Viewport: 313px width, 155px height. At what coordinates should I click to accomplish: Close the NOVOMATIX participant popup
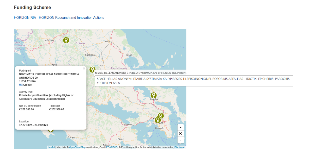tap(84, 69)
